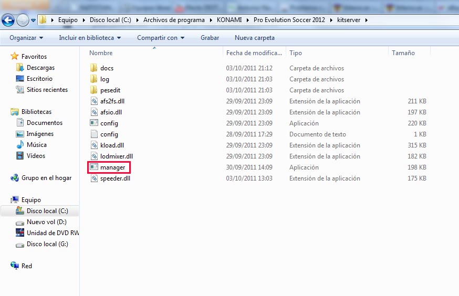Click the pesedit folder icon
Image resolution: width=459 pixels, height=296 pixels.
click(93, 90)
